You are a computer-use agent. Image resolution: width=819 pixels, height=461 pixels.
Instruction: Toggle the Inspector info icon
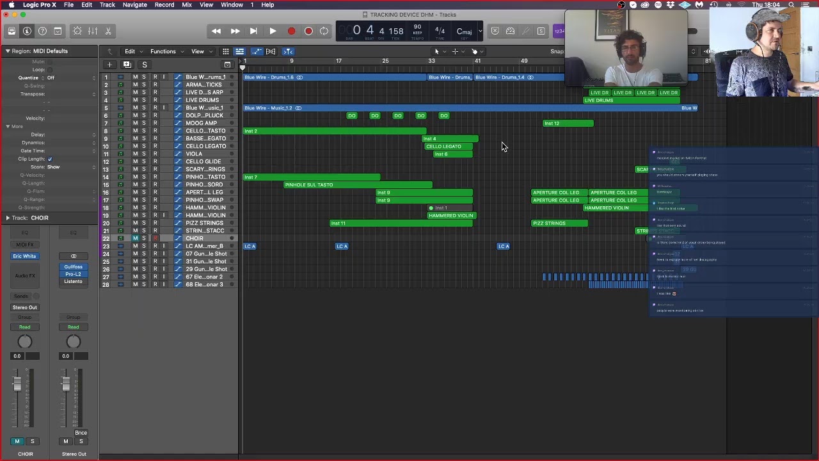[x=27, y=31]
